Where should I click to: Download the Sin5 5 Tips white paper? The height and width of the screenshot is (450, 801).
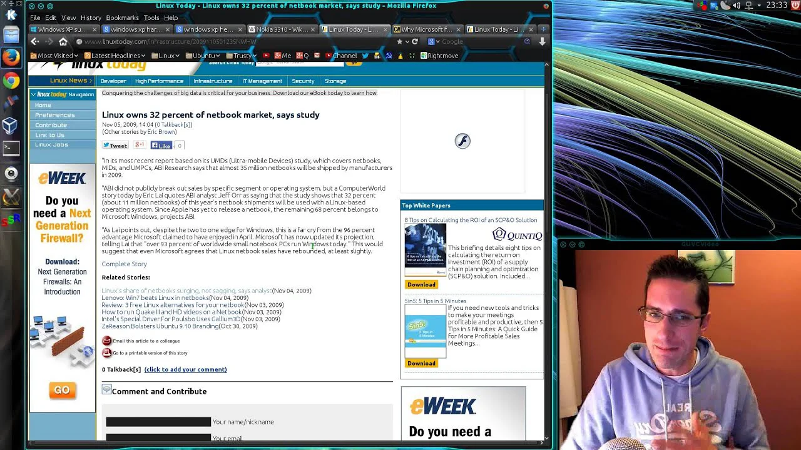(x=421, y=363)
